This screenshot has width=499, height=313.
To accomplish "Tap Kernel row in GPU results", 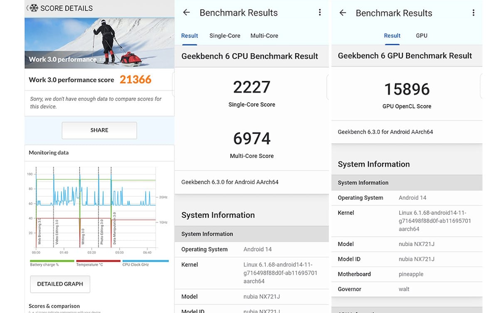I will pyautogui.click(x=407, y=221).
